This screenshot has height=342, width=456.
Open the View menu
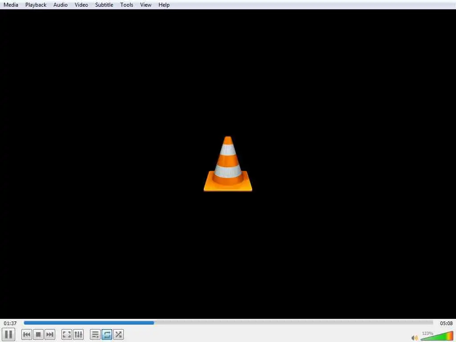(x=146, y=5)
